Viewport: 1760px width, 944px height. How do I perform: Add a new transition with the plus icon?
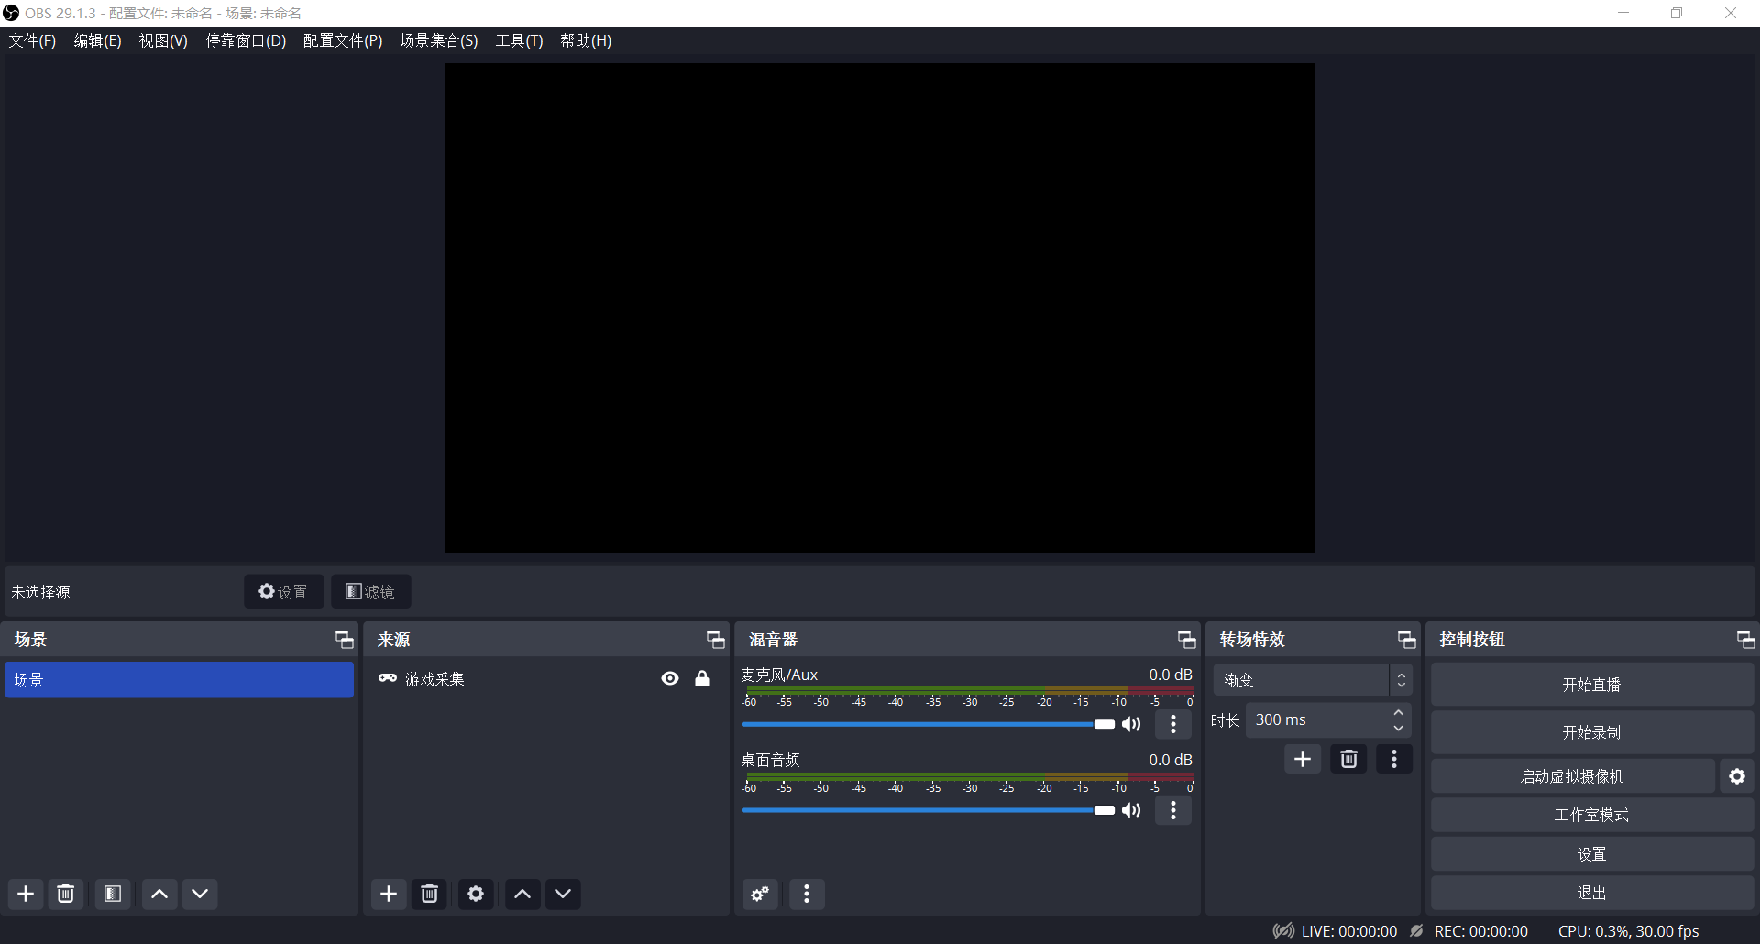1303,759
